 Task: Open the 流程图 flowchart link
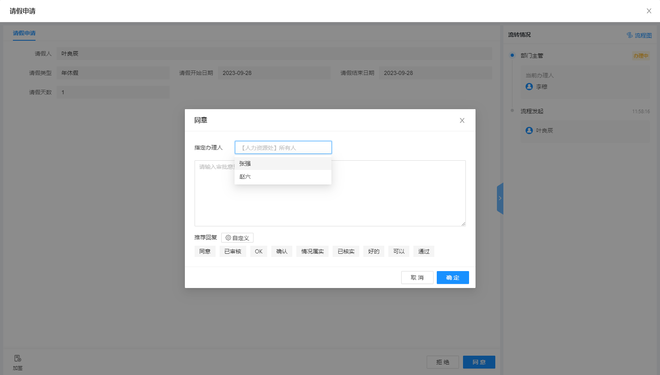[639, 35]
